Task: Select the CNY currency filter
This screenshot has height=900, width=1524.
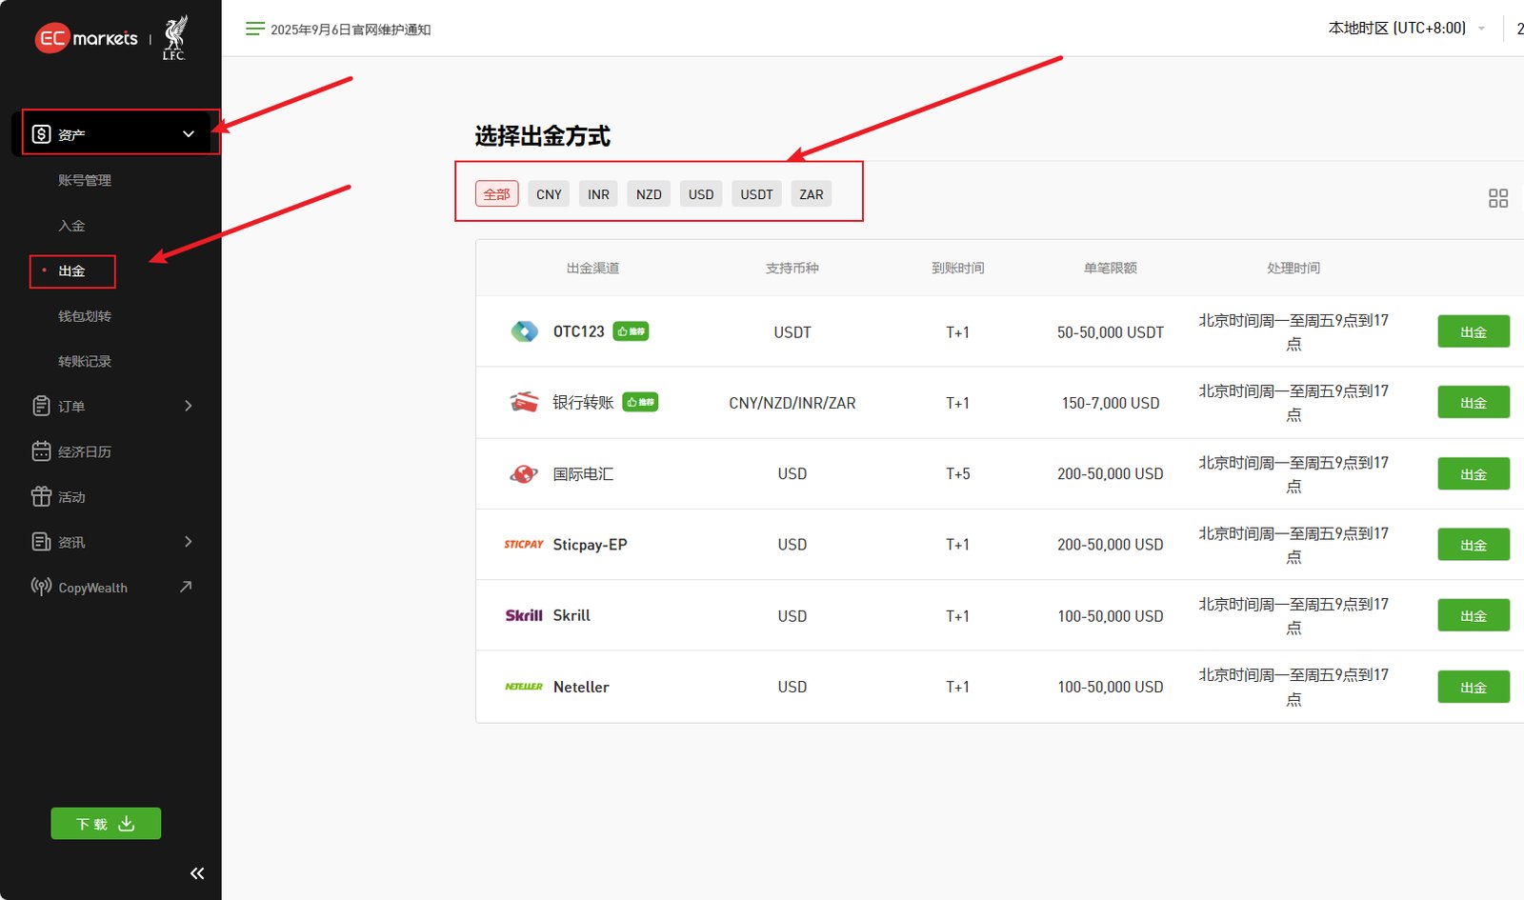Action: (548, 193)
